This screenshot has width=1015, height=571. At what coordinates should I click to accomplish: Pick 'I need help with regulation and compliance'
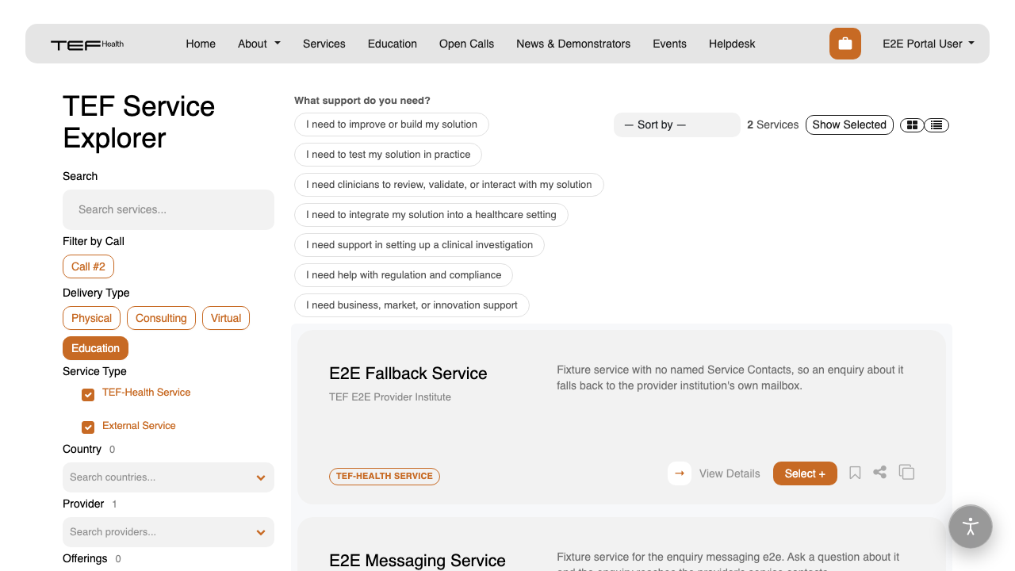(x=404, y=275)
